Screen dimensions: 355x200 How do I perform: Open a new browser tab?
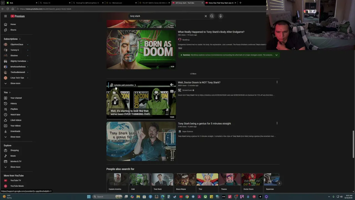click(240, 3)
